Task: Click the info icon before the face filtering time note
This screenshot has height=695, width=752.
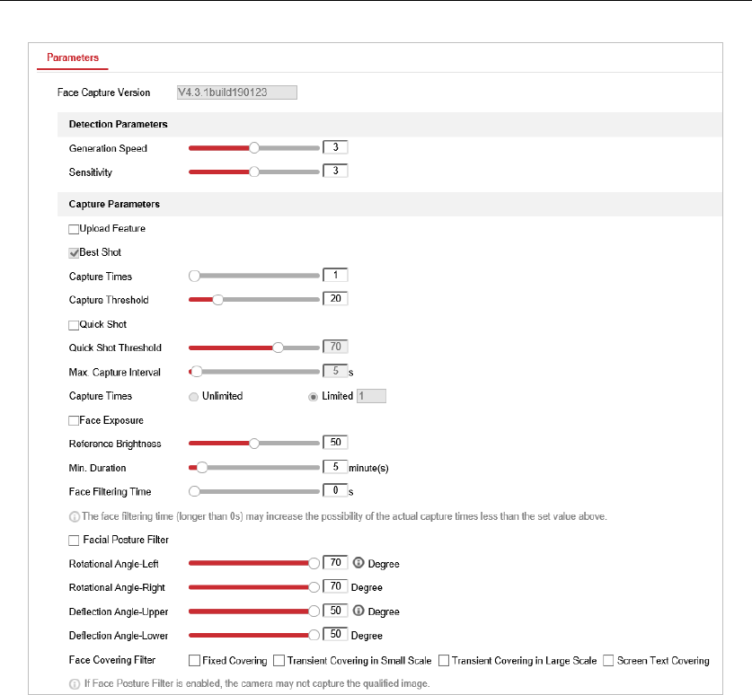Action: pos(75,516)
